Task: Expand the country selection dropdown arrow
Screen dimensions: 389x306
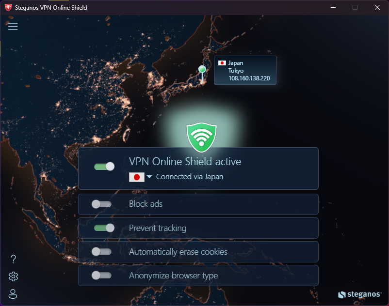Action: click(x=149, y=177)
